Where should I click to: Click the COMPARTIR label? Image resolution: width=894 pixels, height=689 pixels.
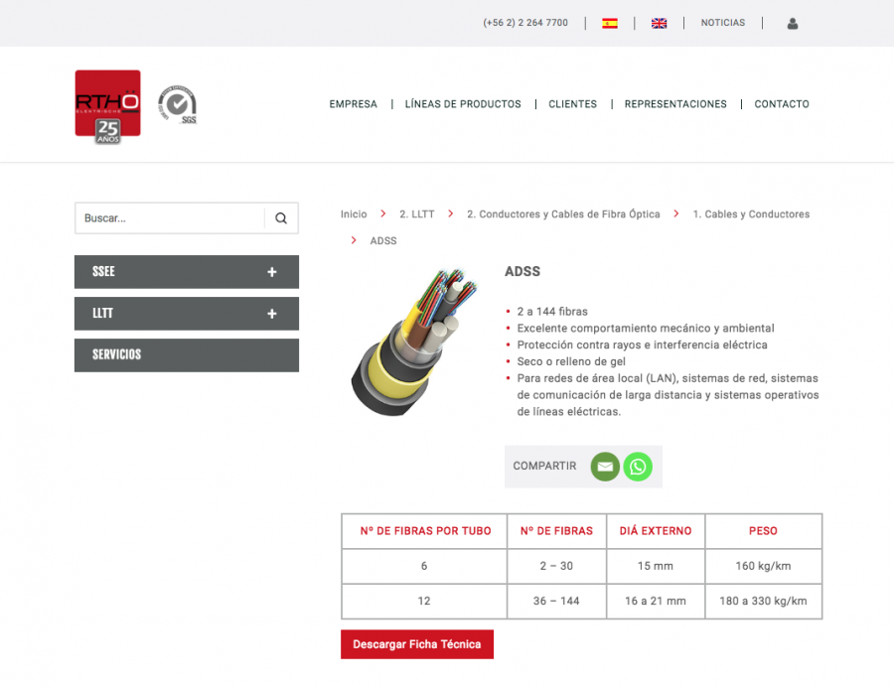(544, 467)
